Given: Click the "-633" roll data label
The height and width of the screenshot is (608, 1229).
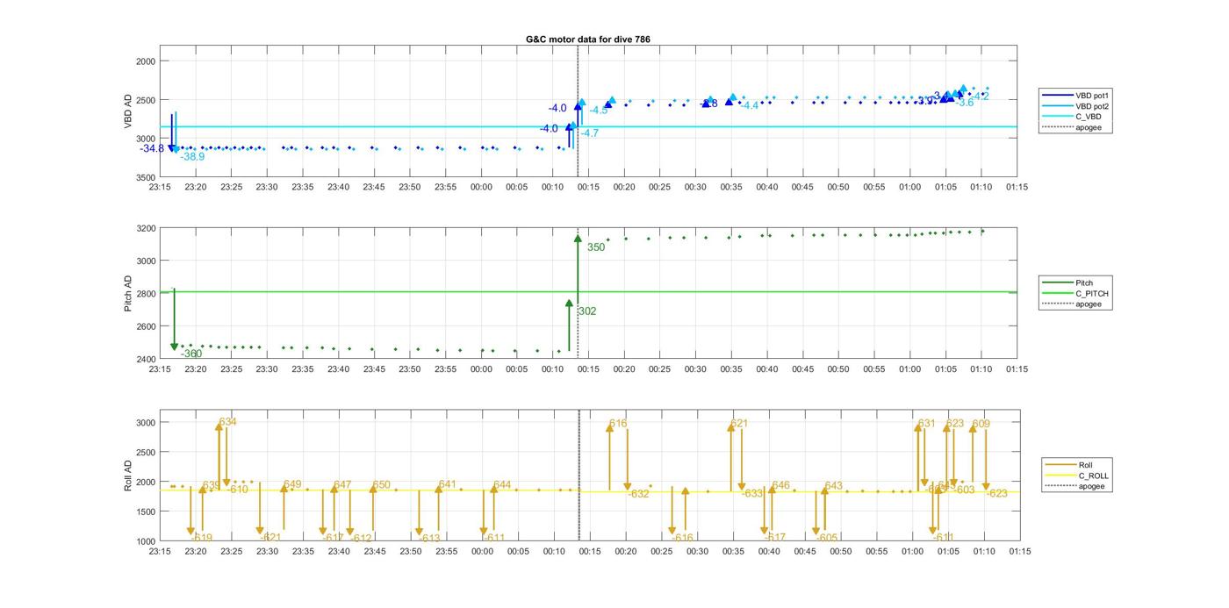Looking at the screenshot, I should click(x=752, y=494).
